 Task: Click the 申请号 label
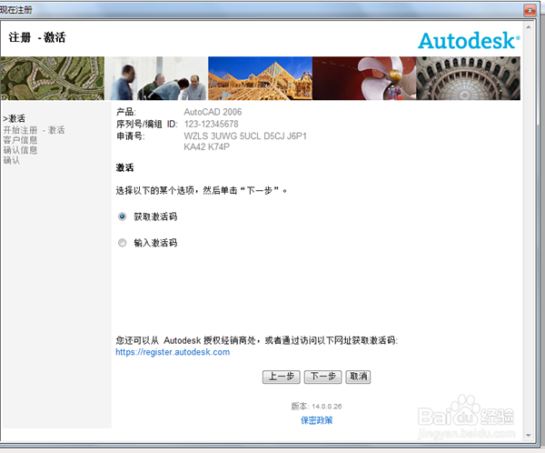coord(130,136)
